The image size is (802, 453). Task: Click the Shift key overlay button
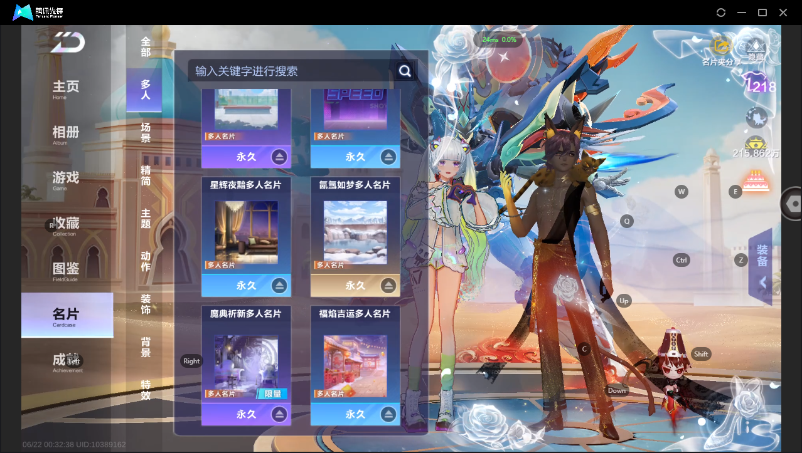(x=701, y=354)
